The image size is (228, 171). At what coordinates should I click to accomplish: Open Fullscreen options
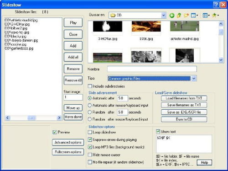(68, 152)
